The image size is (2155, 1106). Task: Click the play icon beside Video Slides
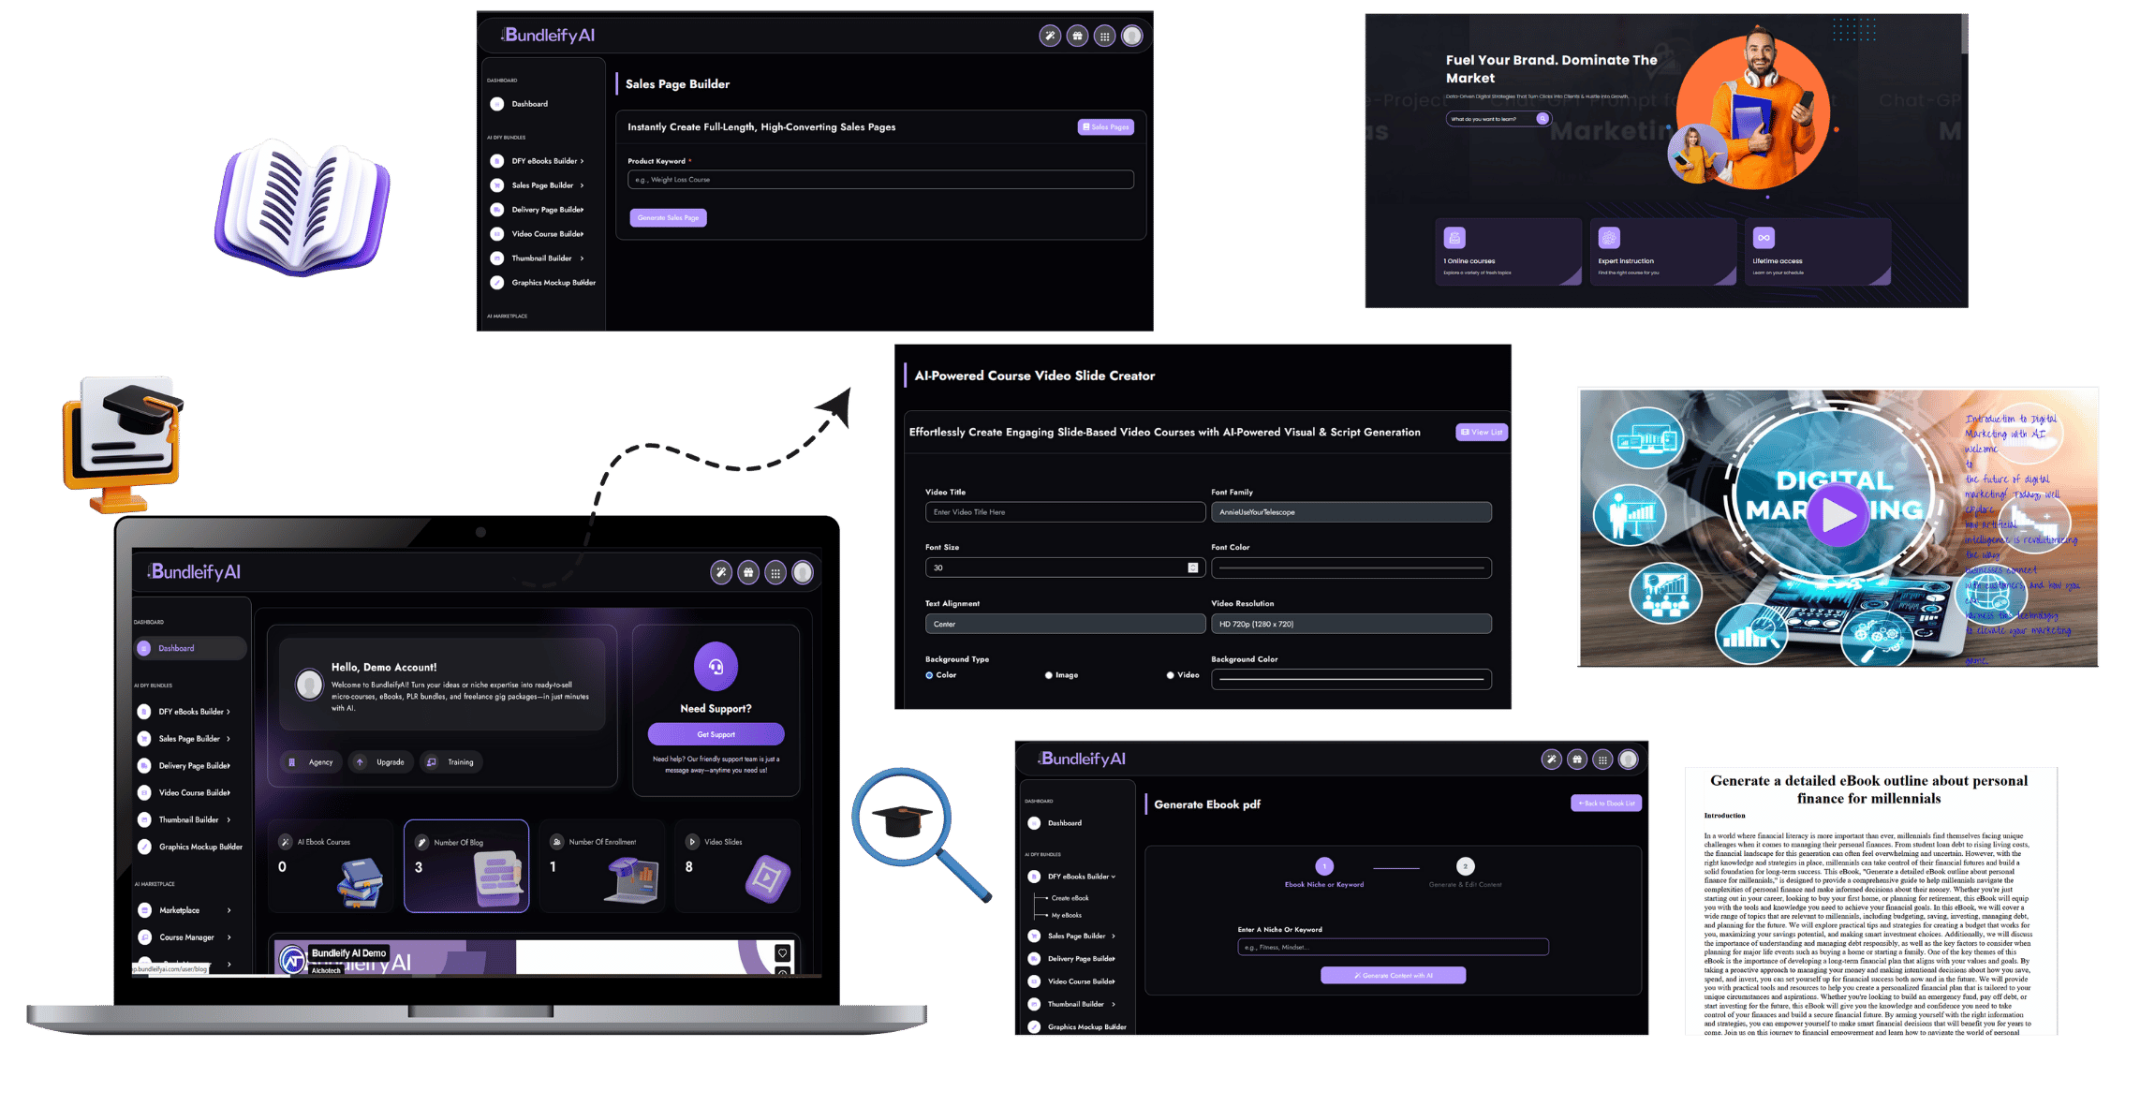692,842
